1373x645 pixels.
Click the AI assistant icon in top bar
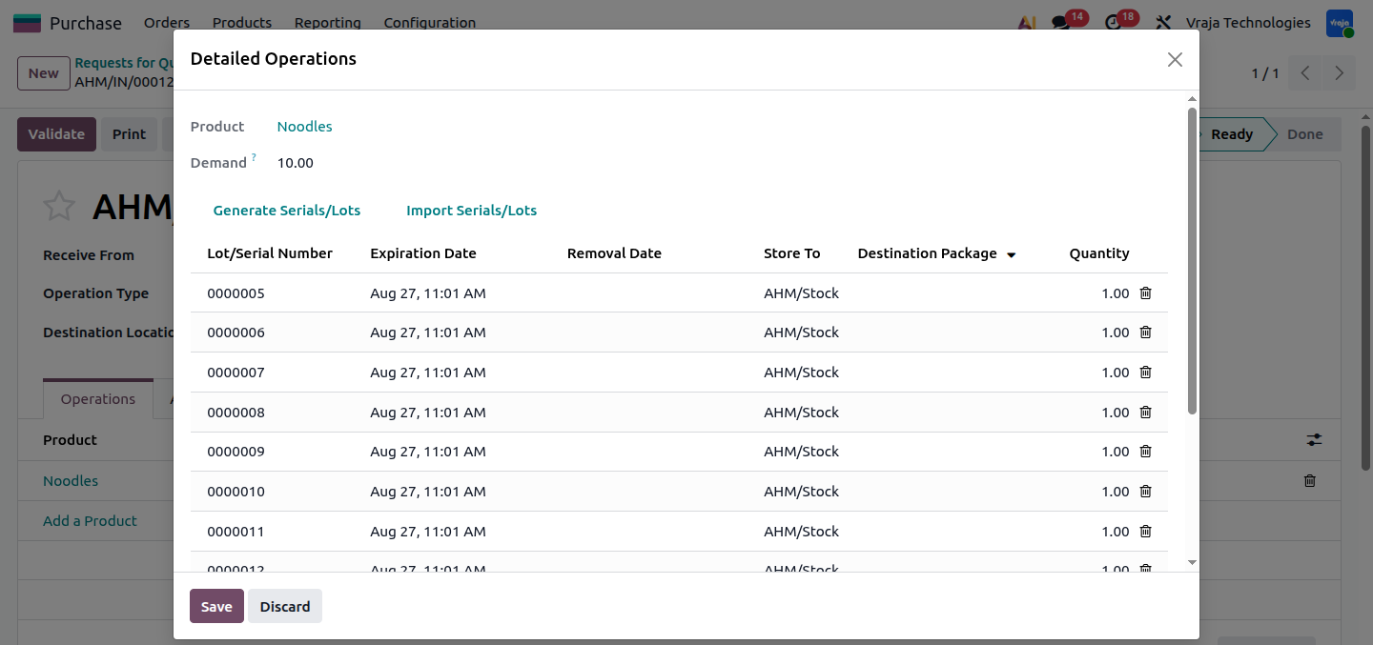click(x=1027, y=23)
